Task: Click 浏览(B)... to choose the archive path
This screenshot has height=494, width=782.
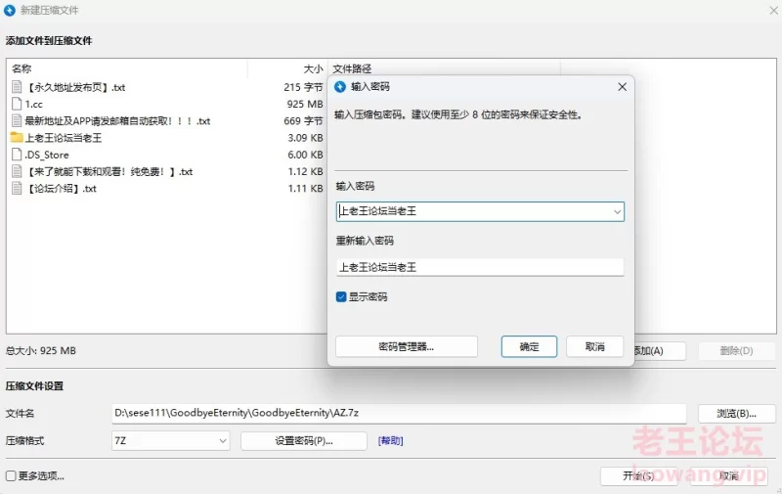Action: [737, 414]
